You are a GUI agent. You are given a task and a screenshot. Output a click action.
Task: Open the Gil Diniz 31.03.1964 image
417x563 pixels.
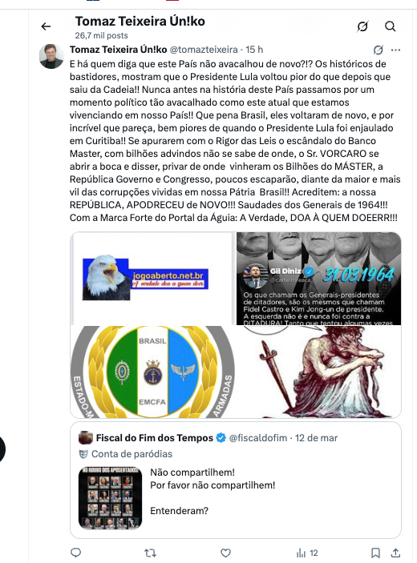318,278
